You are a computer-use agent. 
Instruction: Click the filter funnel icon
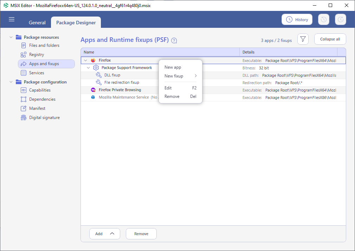(303, 39)
